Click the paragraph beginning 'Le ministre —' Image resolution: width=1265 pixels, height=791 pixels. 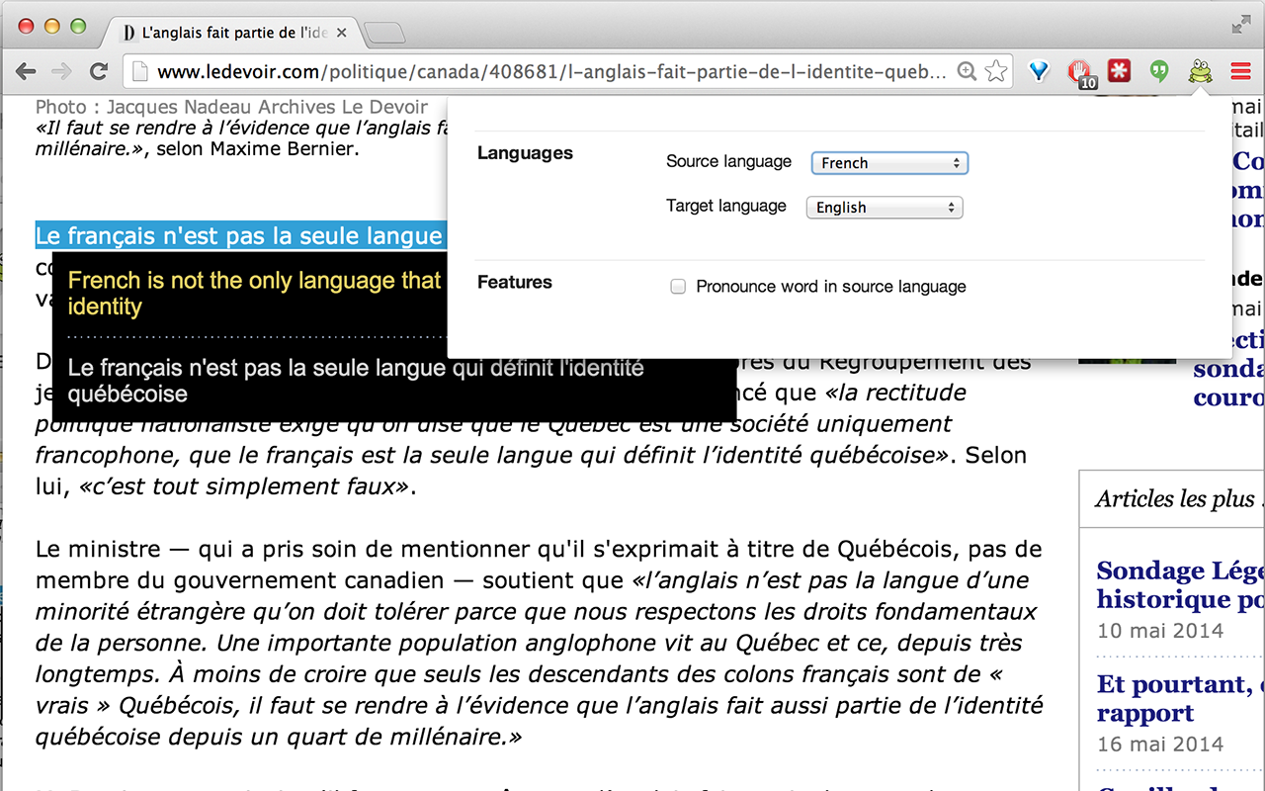point(540,643)
